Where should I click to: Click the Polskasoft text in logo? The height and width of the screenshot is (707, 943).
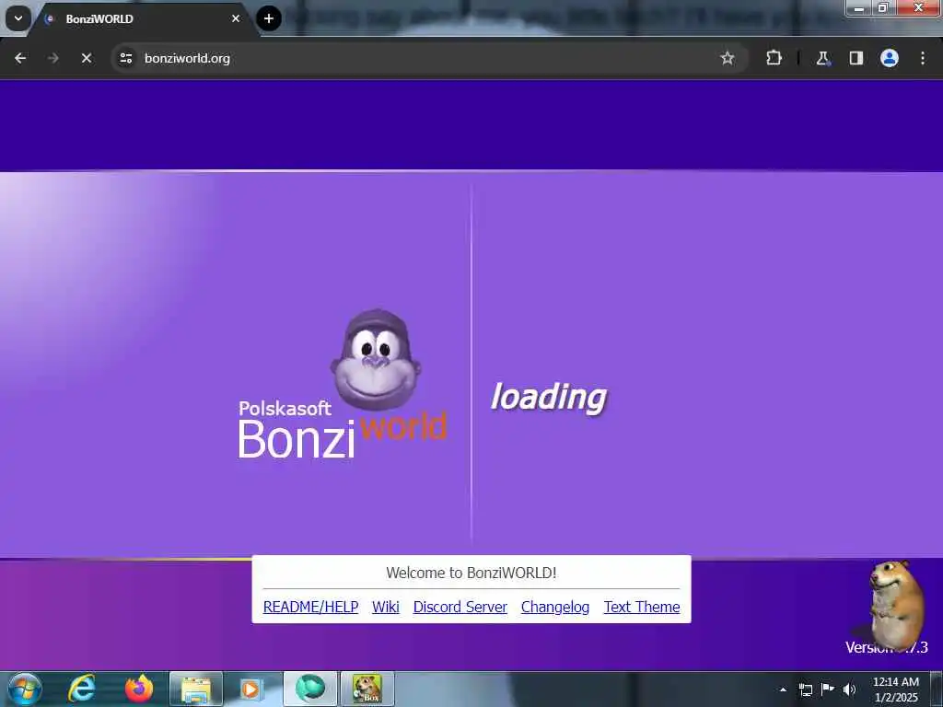(285, 408)
